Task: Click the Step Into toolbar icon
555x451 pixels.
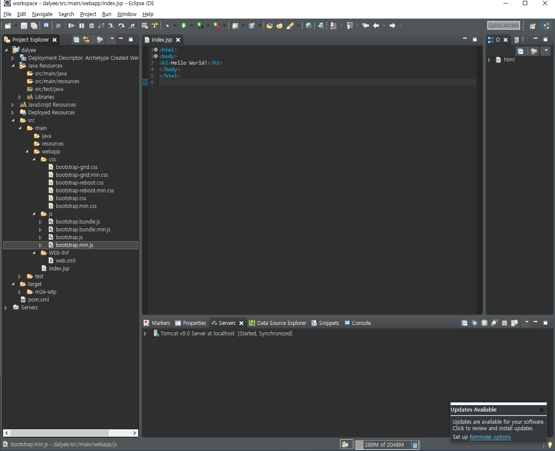Action: [111, 26]
